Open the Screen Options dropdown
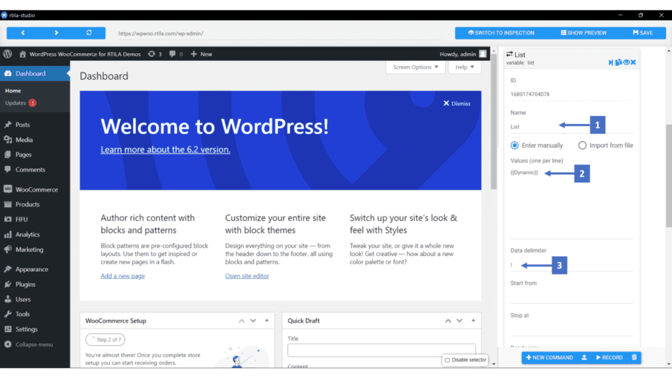 click(415, 68)
